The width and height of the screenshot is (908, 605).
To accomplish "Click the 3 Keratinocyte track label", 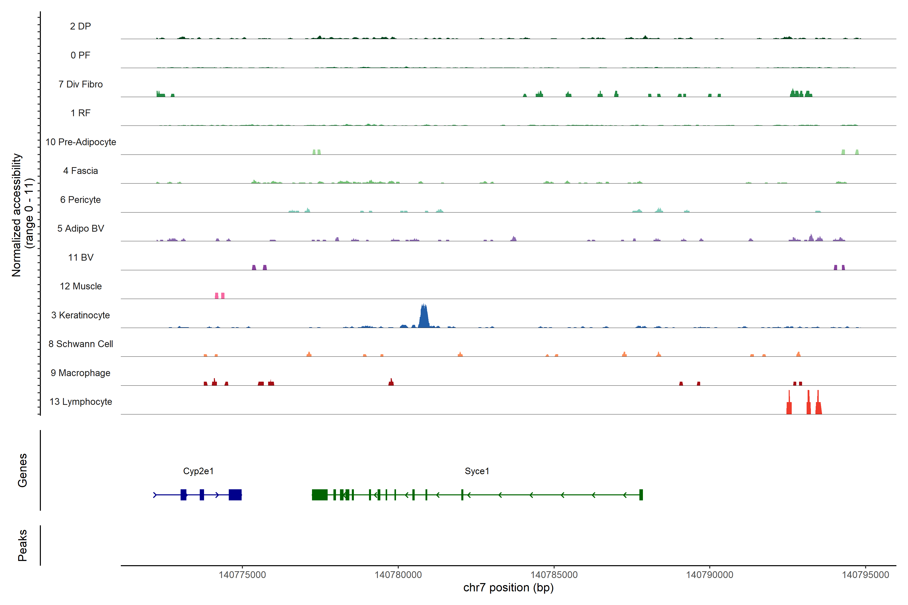I will point(80,315).
